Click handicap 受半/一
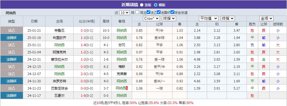 click(159, 81)
